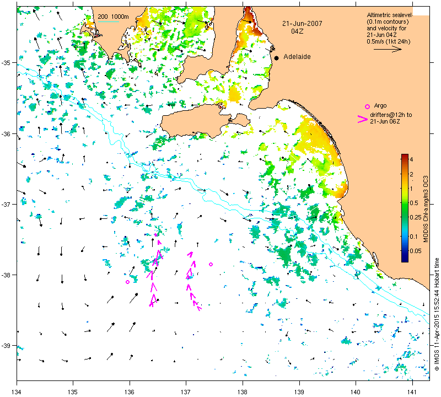Click the '200 1000m' isobath legend label
Screen dimensions: 441x397
point(113,17)
